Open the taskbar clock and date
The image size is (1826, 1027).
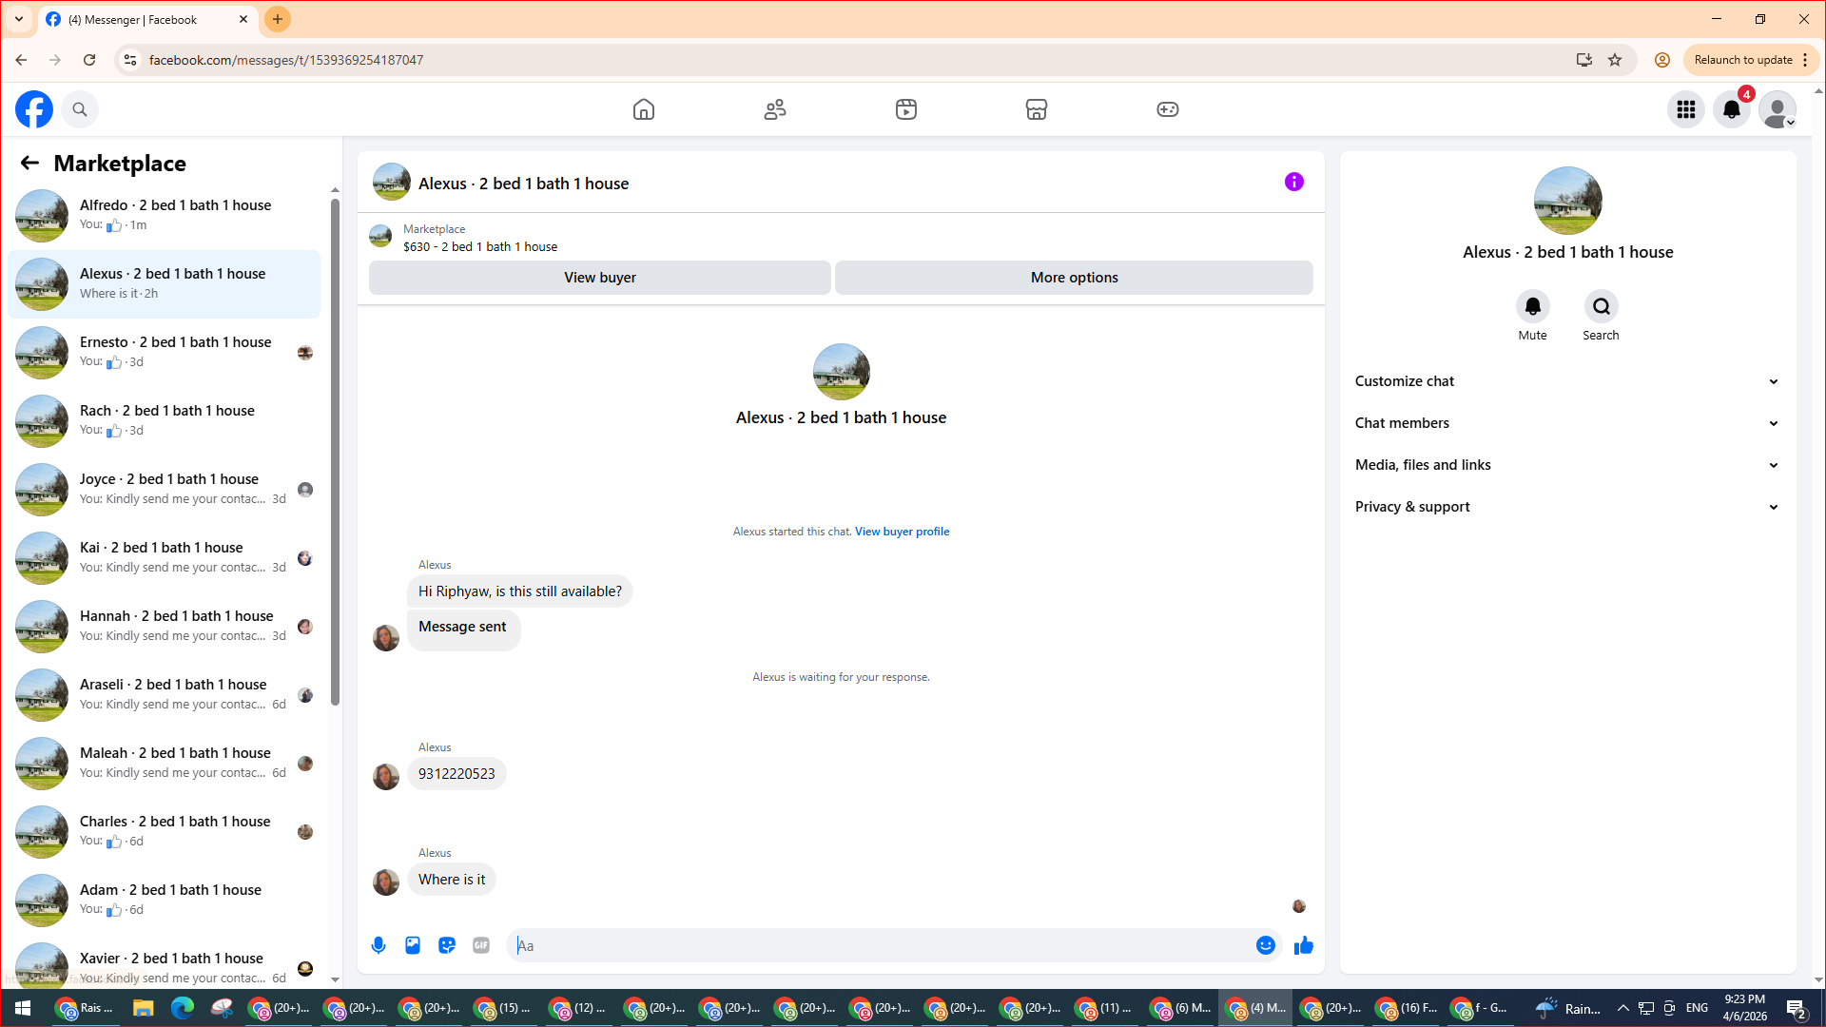click(1745, 1008)
